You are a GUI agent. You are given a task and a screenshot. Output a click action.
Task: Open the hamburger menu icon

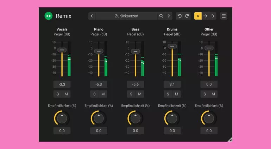pos(223,16)
